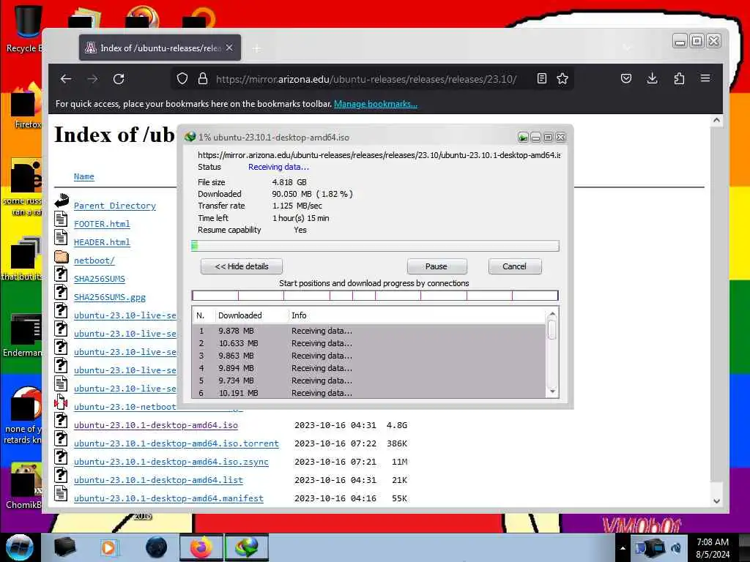Open the Manage bookmarks link
Viewport: 750px width, 562px height.
(376, 104)
